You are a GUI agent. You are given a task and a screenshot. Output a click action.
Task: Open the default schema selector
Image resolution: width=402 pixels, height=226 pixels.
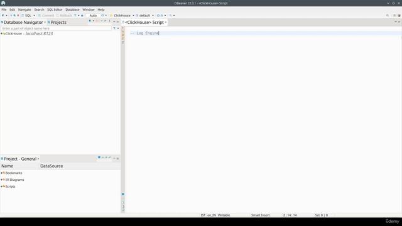144,15
